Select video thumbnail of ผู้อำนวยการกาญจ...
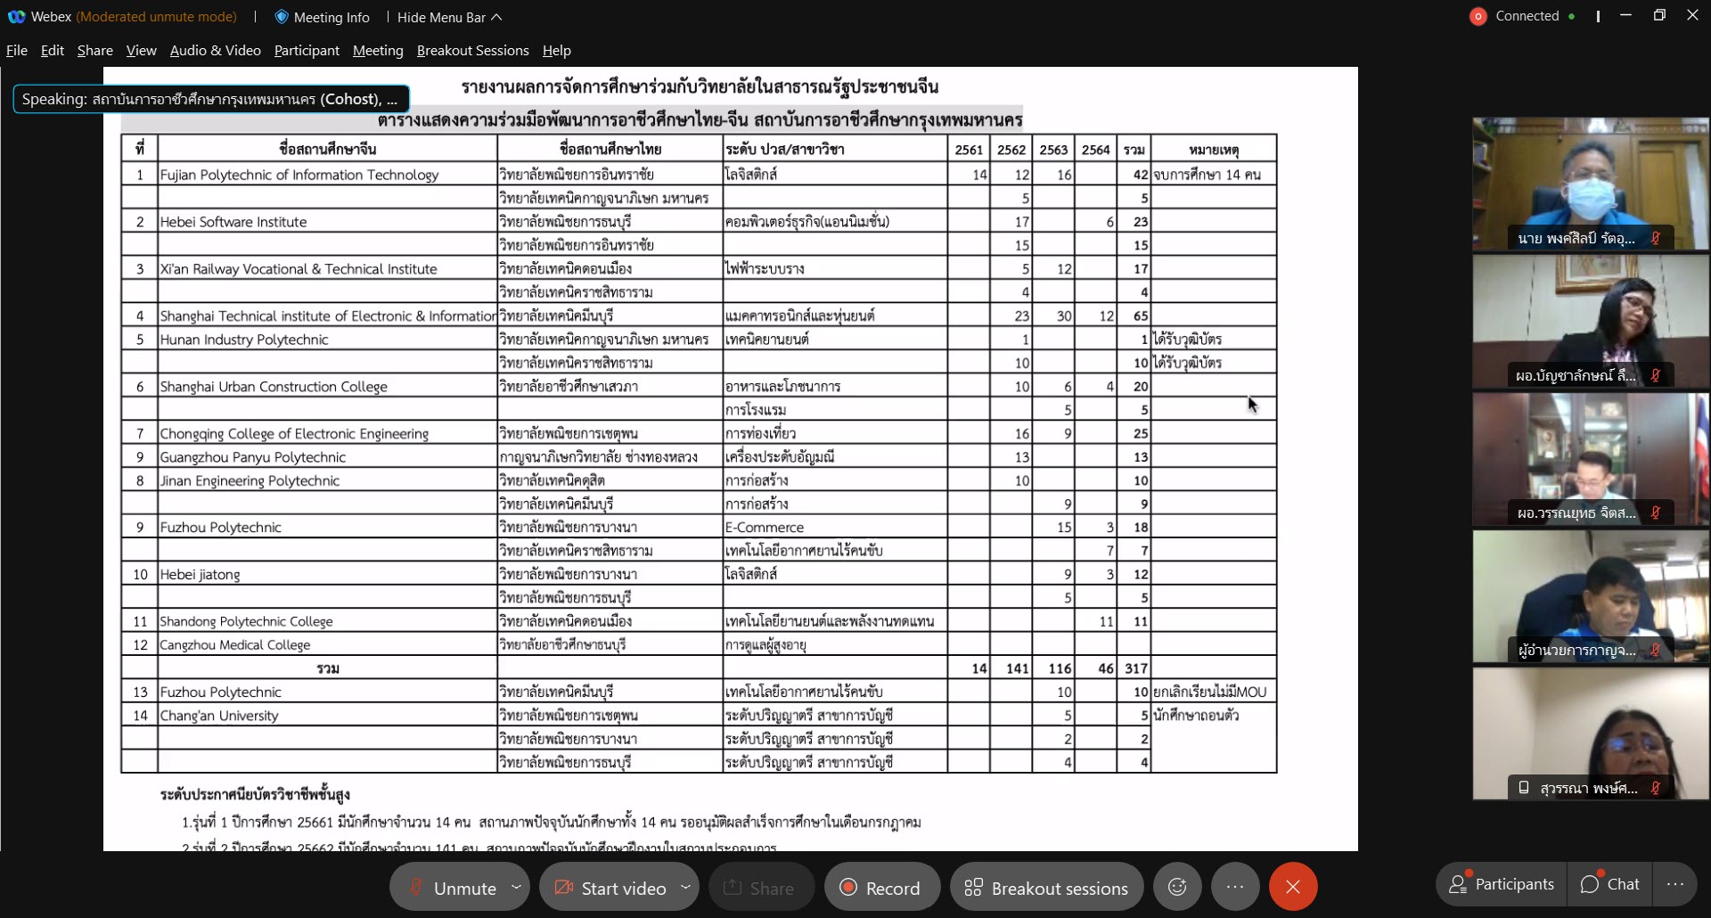This screenshot has width=1711, height=918. pos(1591,596)
